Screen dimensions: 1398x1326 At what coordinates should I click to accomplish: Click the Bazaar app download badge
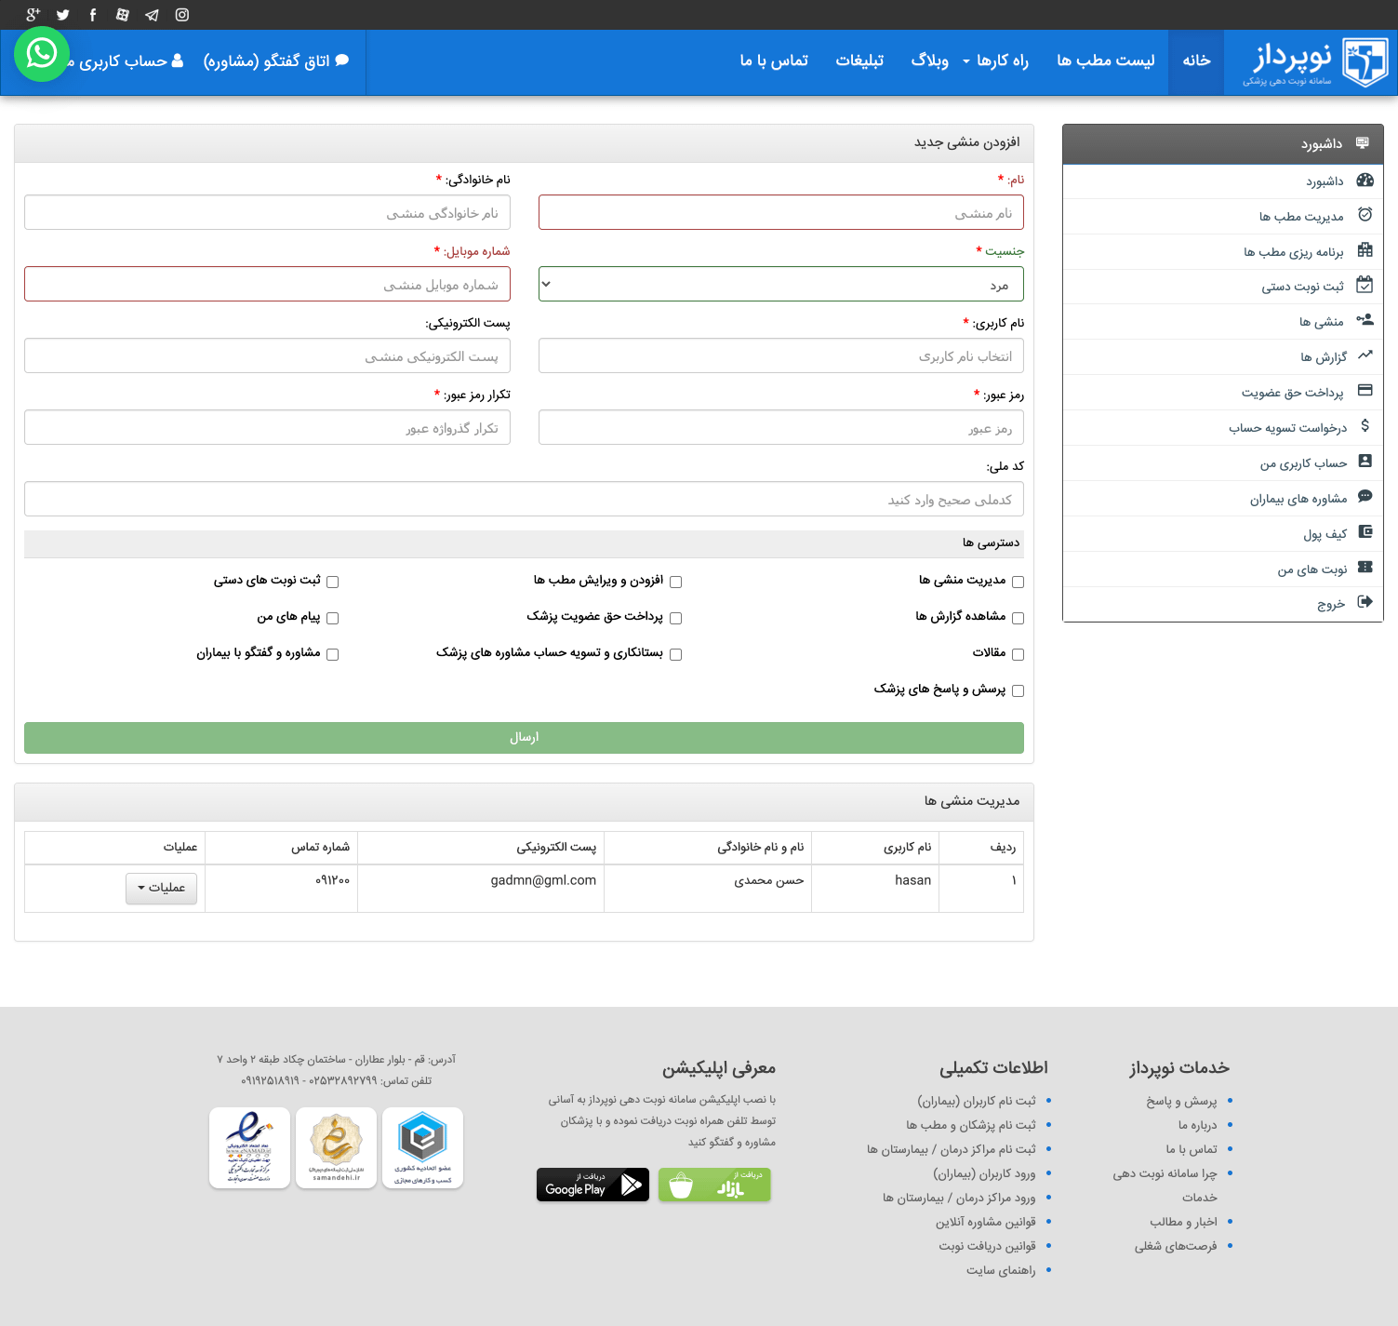click(x=714, y=1185)
